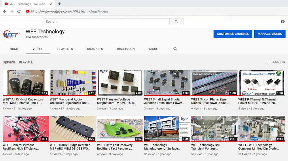Open the PLAYLISTS tab

pyautogui.click(x=65, y=49)
